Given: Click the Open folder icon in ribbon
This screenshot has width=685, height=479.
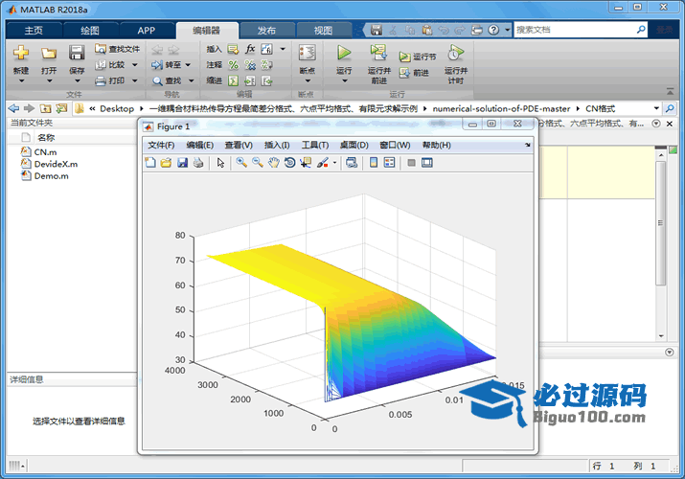Looking at the screenshot, I should [x=49, y=53].
